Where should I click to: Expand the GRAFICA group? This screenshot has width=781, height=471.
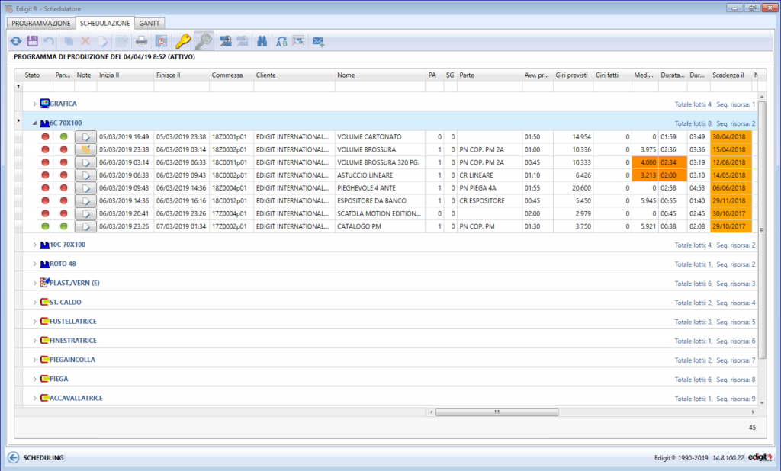tap(34, 104)
